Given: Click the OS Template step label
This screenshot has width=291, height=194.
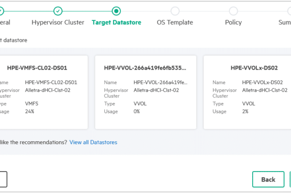Looking at the screenshot, I should click(175, 22).
